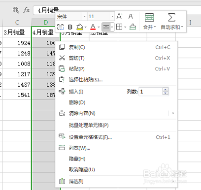Open 设置单元格格式(F)... dialog
This screenshot has width=201, height=190.
(116, 137)
